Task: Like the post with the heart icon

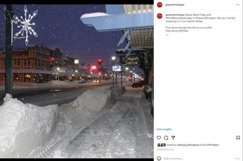Action: pos(159,138)
